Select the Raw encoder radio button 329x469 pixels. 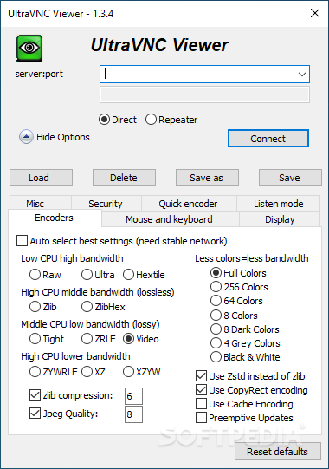click(35, 275)
